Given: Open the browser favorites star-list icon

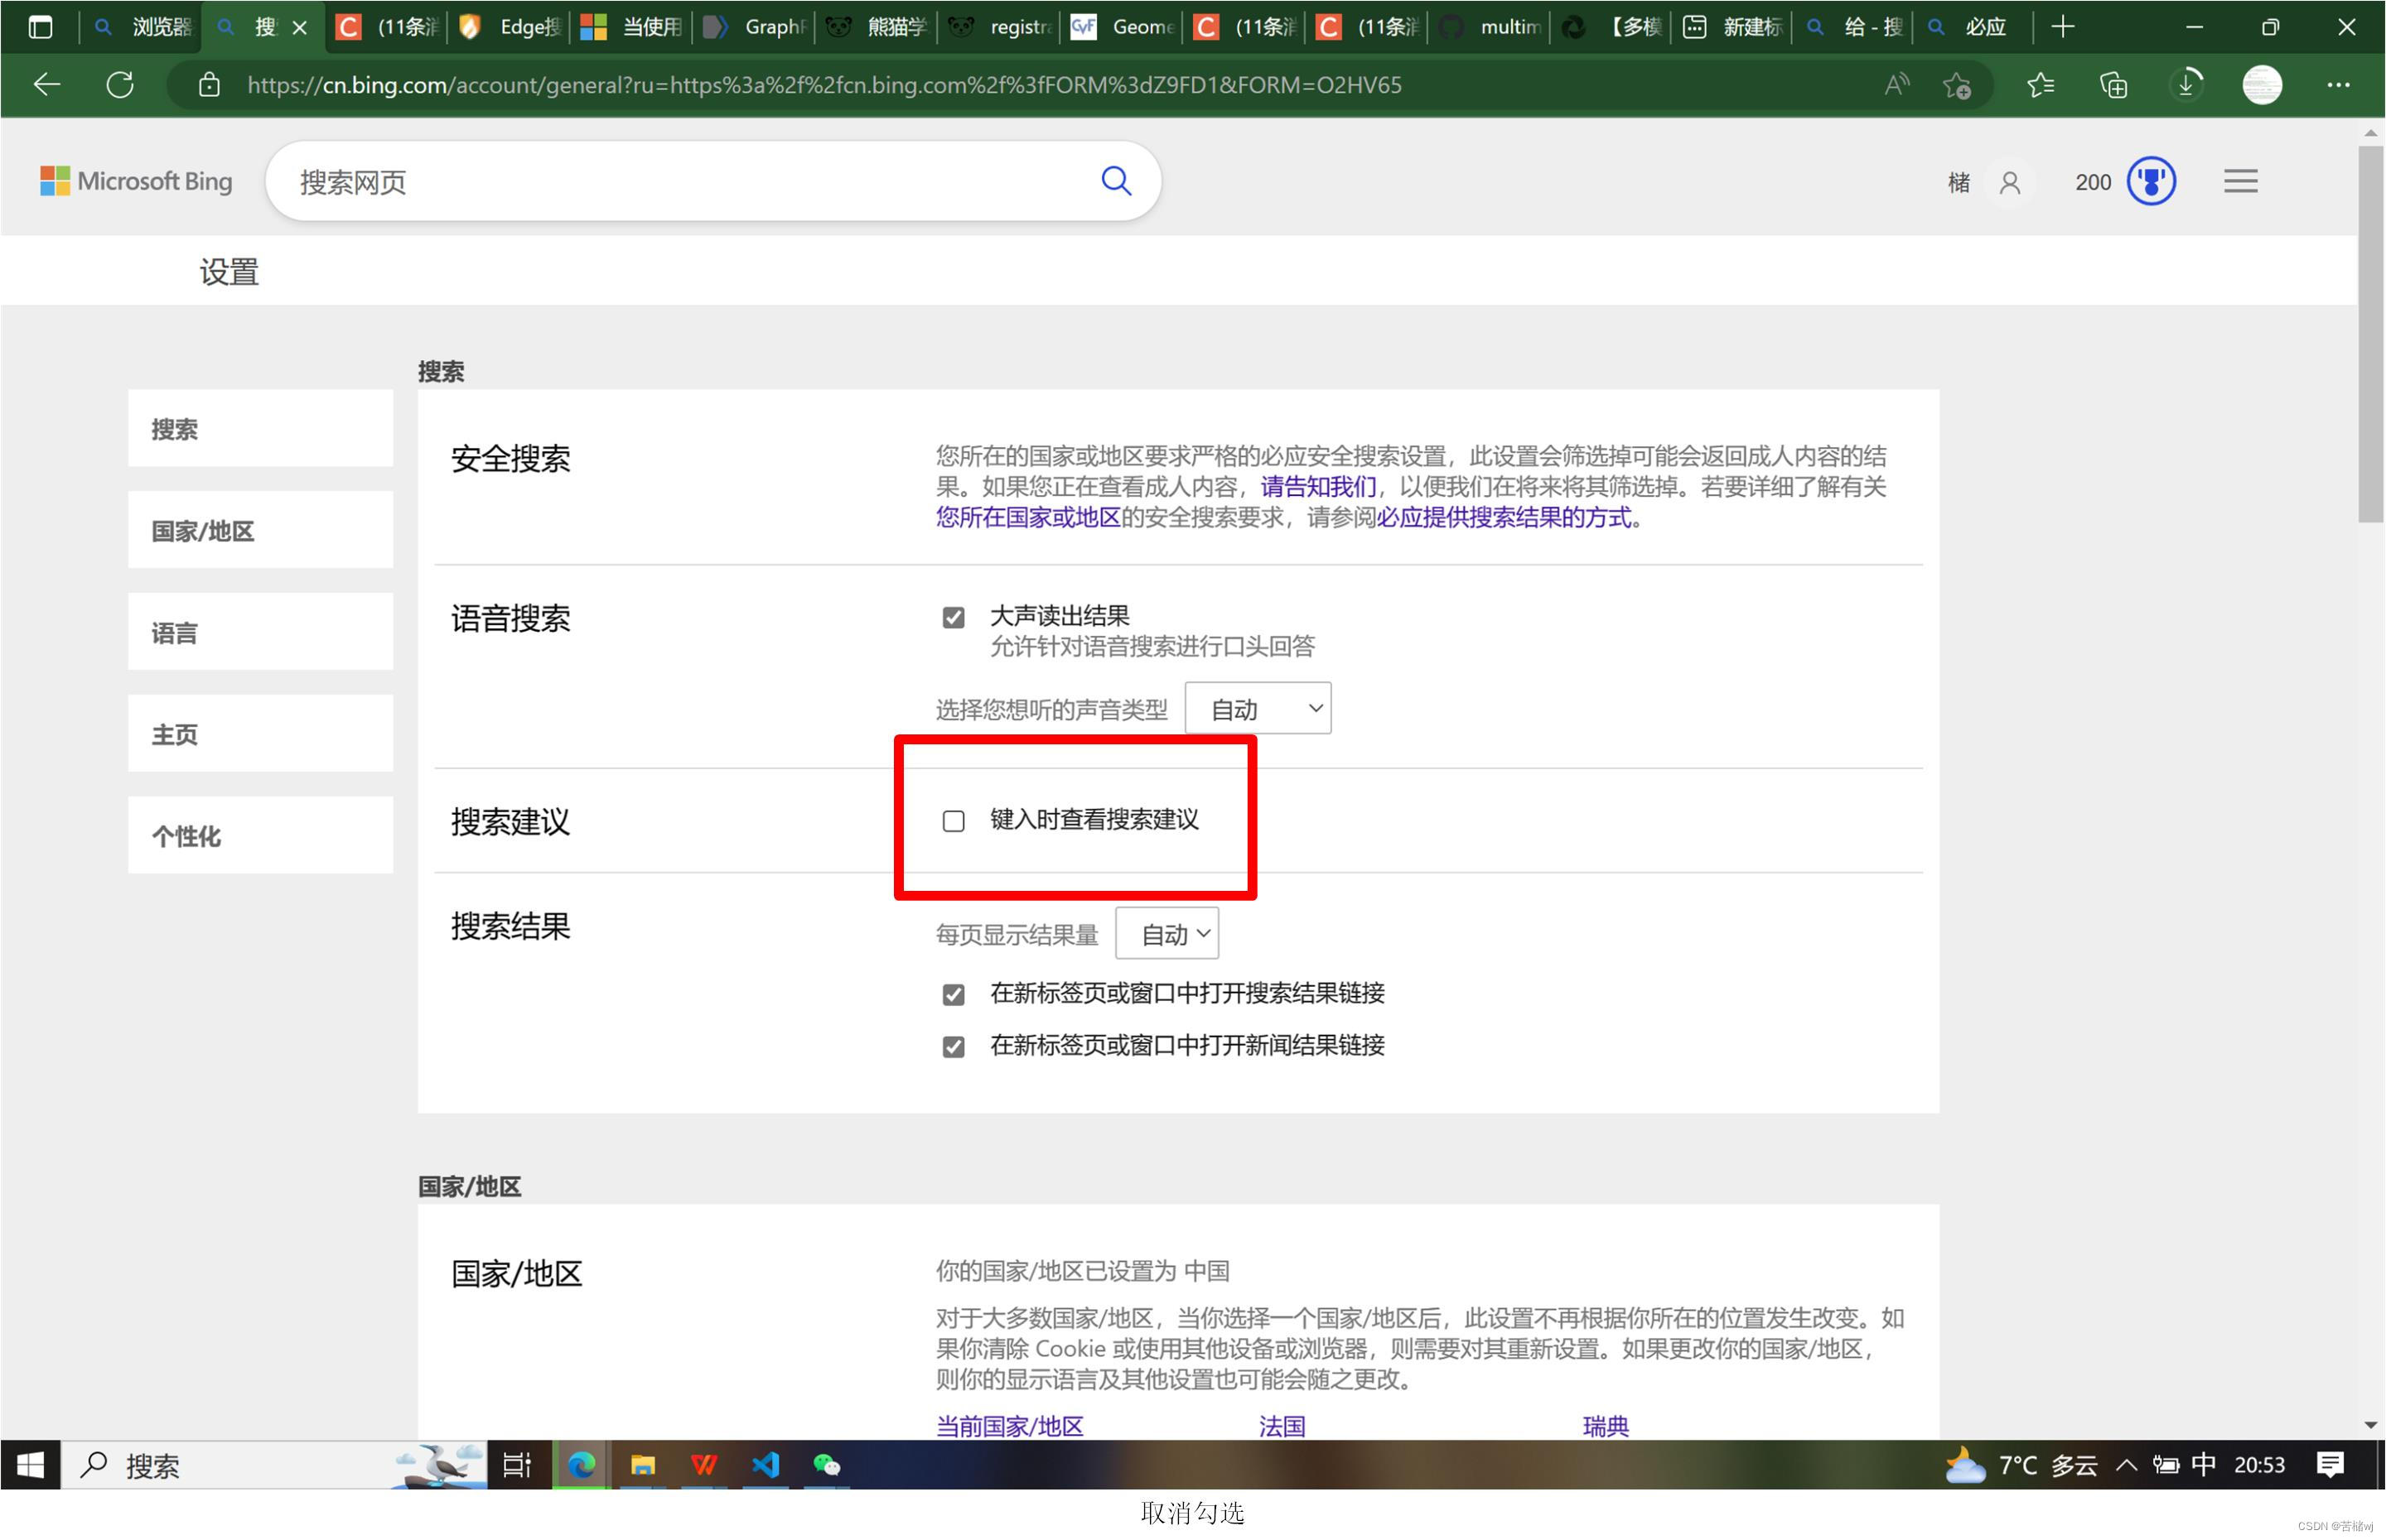Looking at the screenshot, I should (x=2040, y=85).
